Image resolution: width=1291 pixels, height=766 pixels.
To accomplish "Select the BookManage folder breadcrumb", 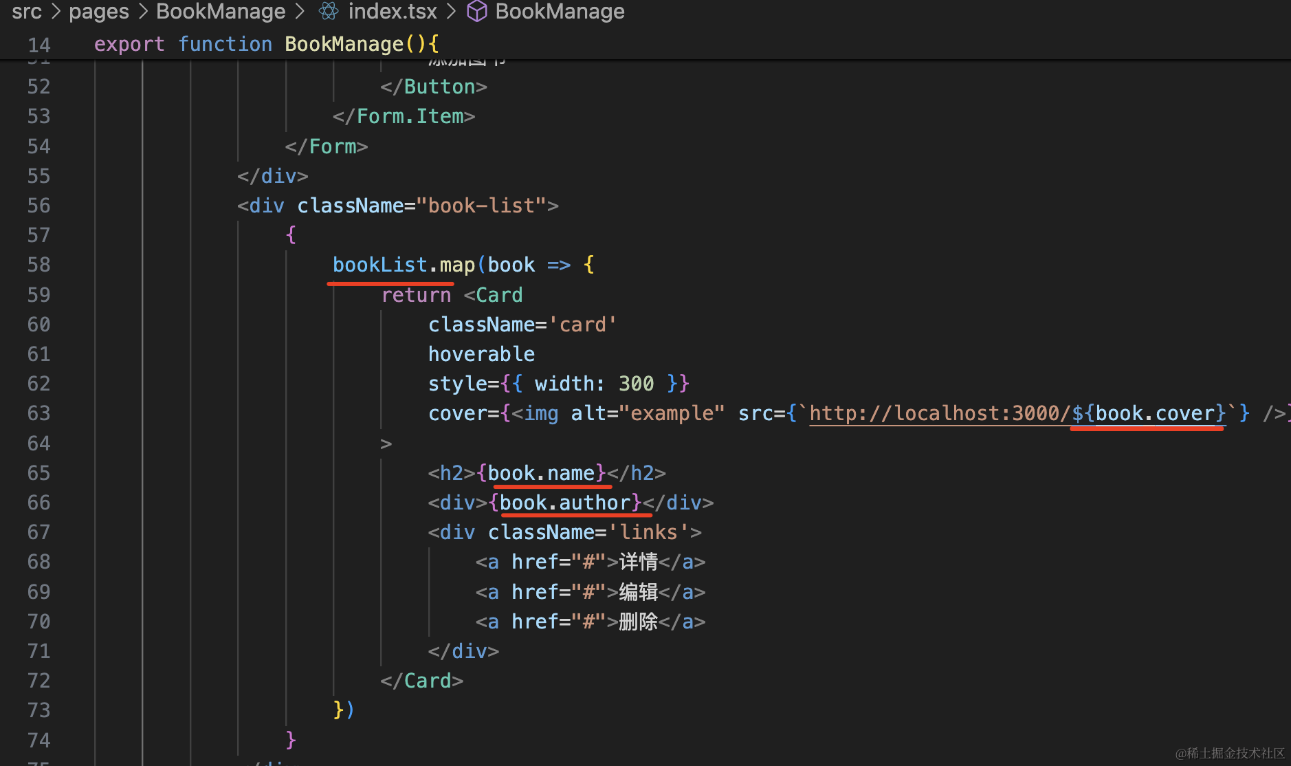I will pyautogui.click(x=221, y=11).
